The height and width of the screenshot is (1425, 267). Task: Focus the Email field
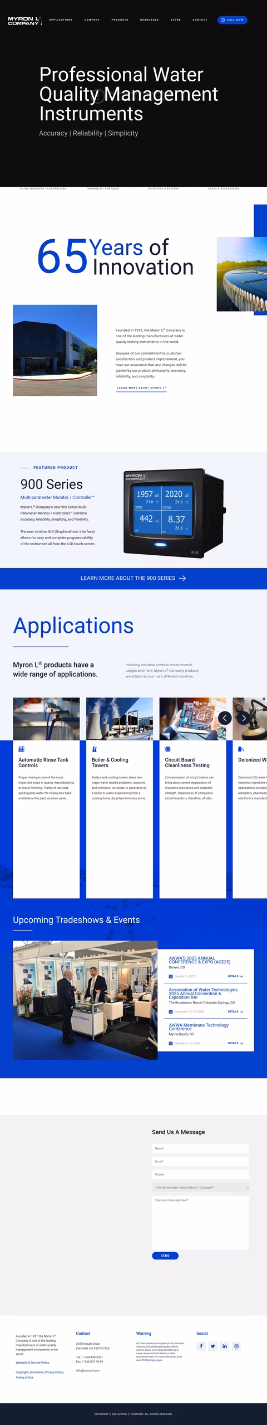[200, 1161]
